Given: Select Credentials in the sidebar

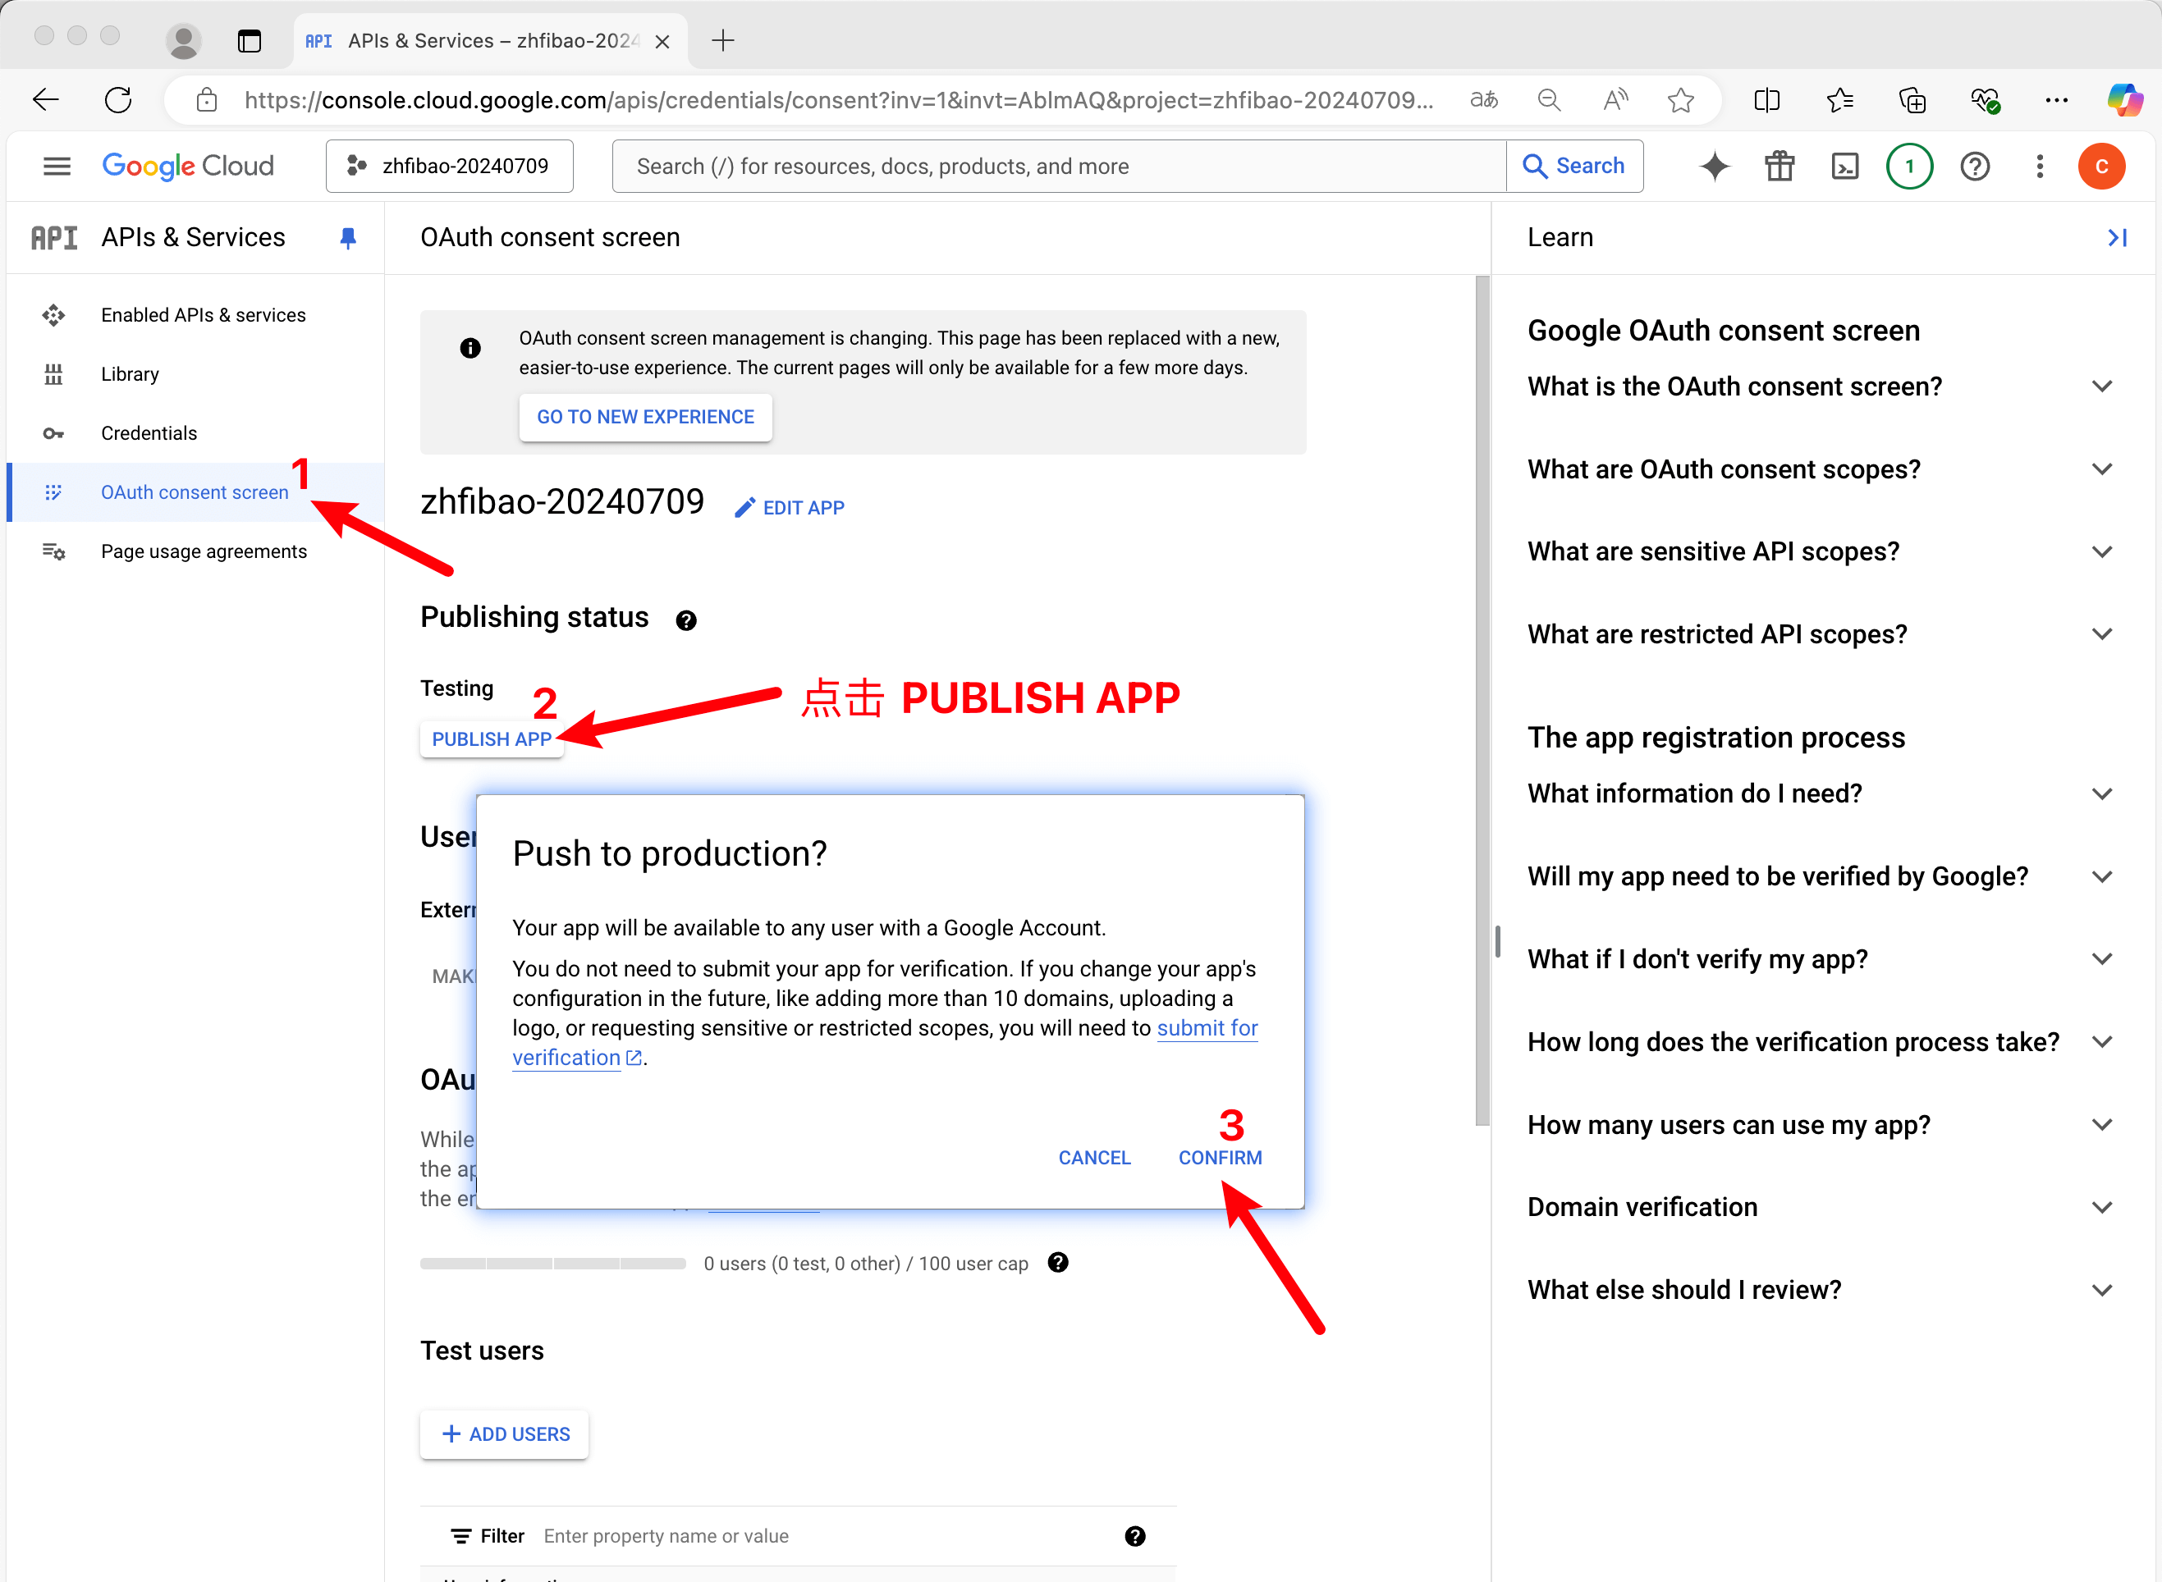Looking at the screenshot, I should tap(149, 434).
